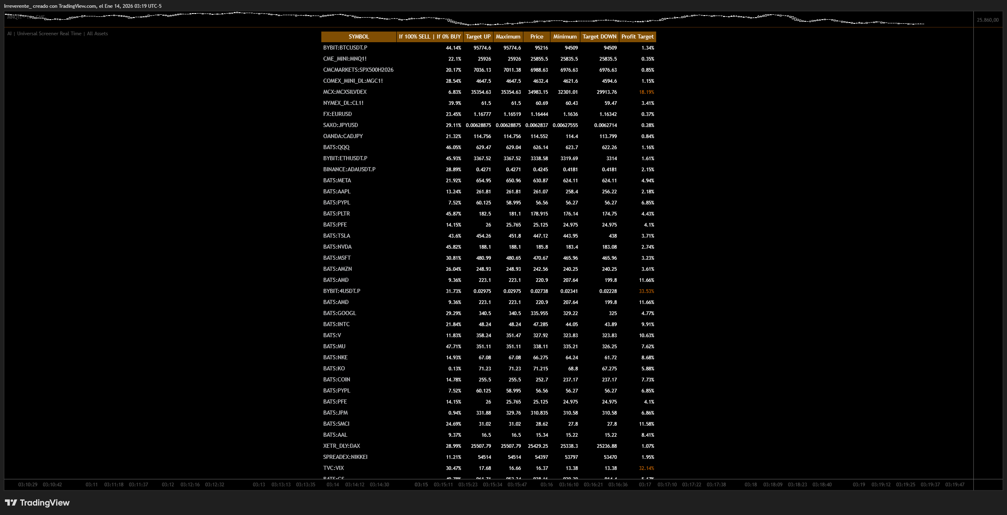
Task: Click the 0.13% percentage cell for BATS:KO
Action: pyautogui.click(x=455, y=369)
